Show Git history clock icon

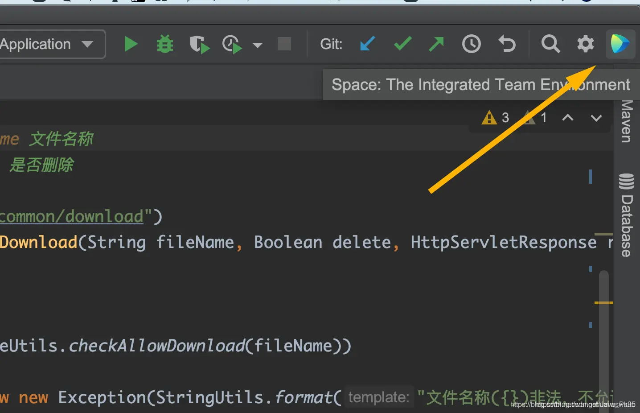472,44
